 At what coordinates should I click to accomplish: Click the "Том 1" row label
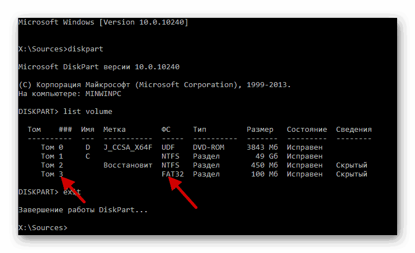coord(52,156)
